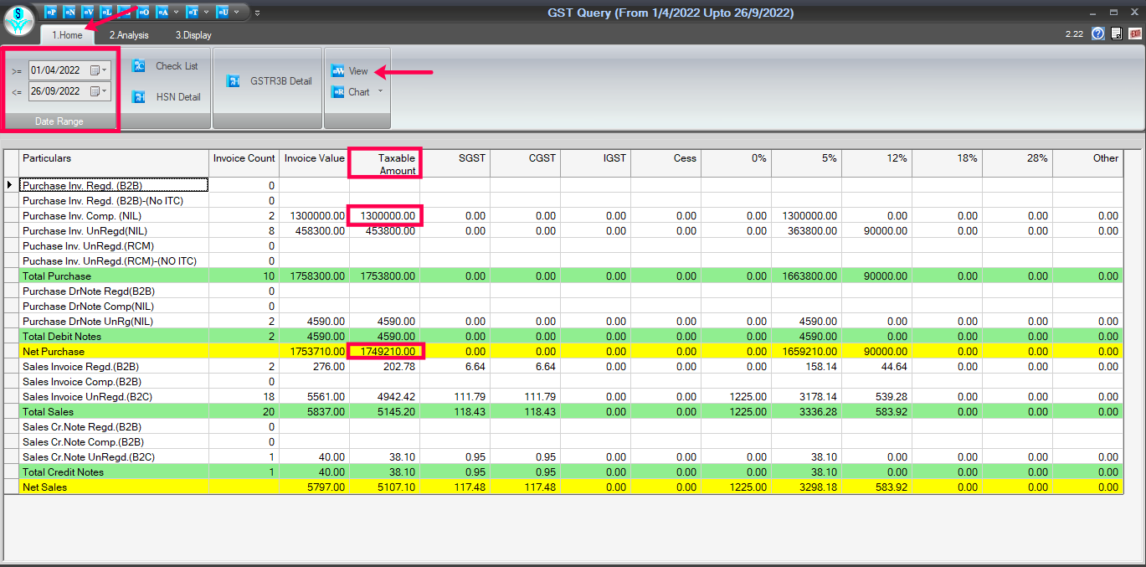Click the 4942.42 taxable amount cell
The width and height of the screenshot is (1146, 567).
pyautogui.click(x=385, y=396)
